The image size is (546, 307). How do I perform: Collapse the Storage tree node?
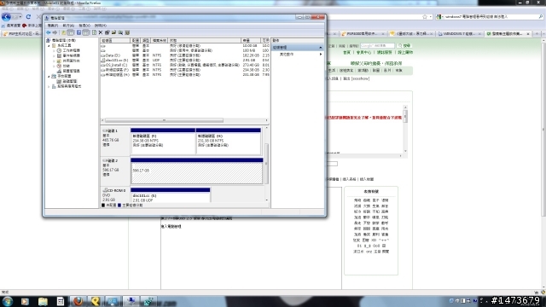point(49,76)
